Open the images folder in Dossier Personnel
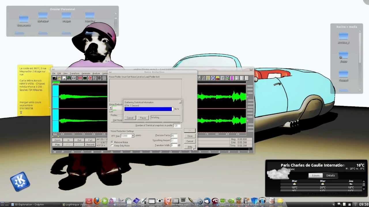Viewport: 369px width, 207px height. (x=66, y=17)
